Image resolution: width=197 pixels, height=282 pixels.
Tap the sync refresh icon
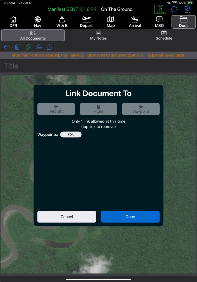(x=174, y=9)
